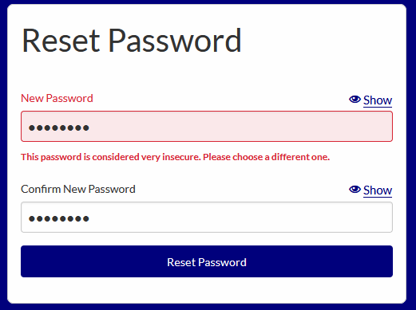The width and height of the screenshot is (416, 310).
Task: Click the insecure password error message
Action: tap(176, 157)
